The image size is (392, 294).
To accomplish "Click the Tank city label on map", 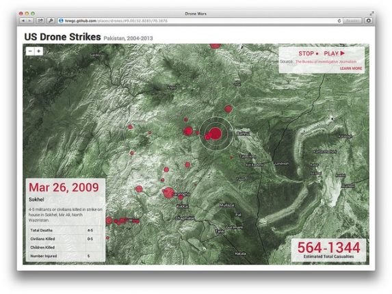I will point(220,232).
